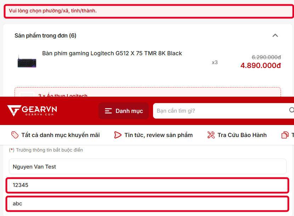Image resolution: width=294 pixels, height=216 pixels.
Task: Open Tra Cứu Bảo Hành link
Action: coord(237,135)
